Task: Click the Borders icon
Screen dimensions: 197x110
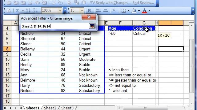Action: click(x=123, y=11)
